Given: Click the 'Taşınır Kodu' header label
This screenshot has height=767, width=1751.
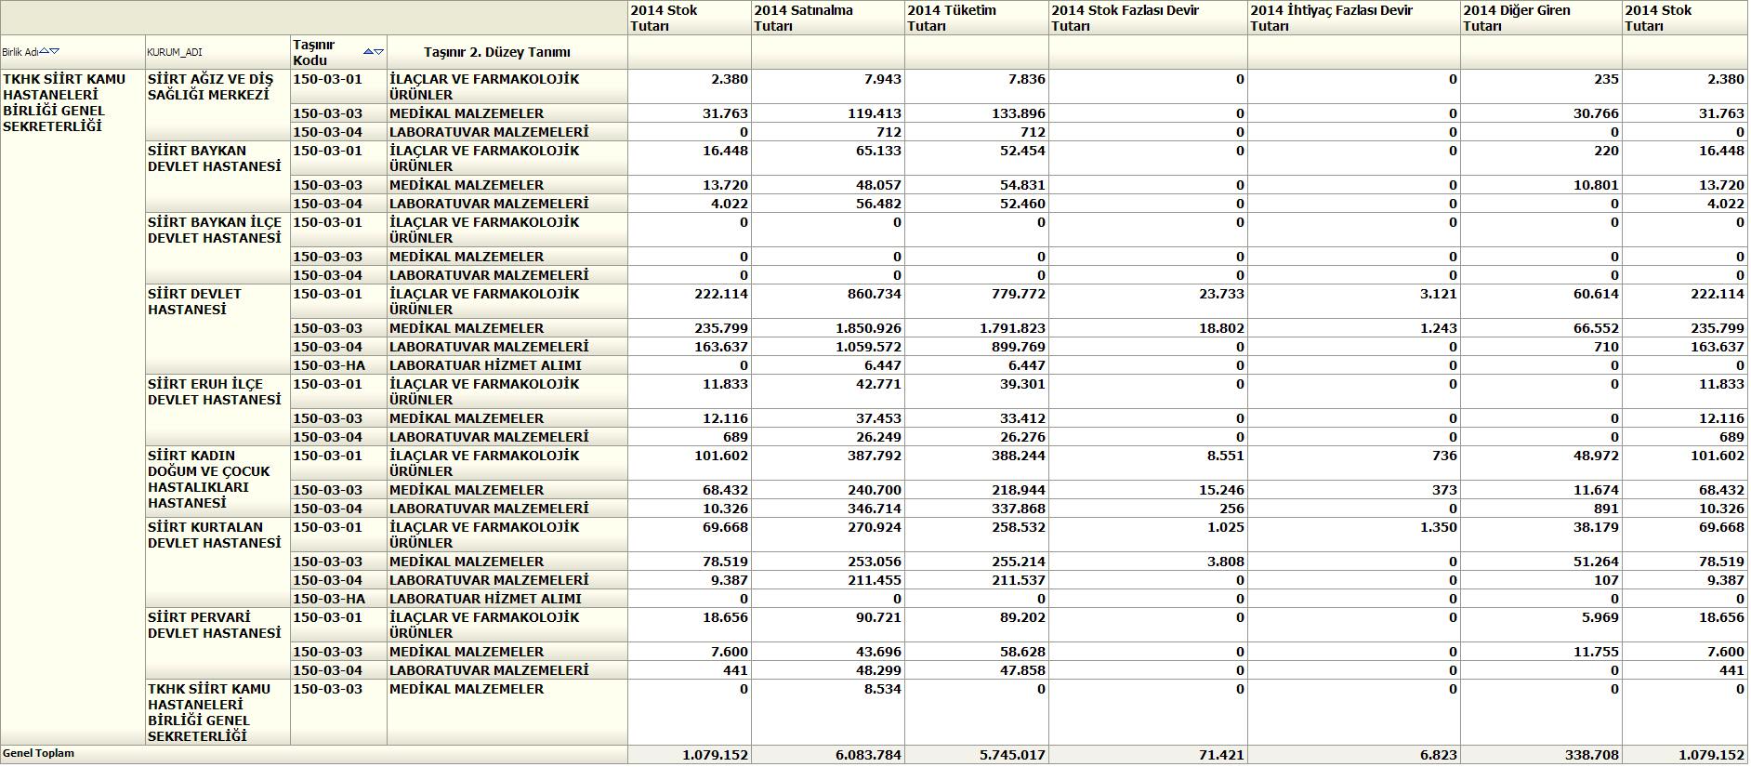Looking at the screenshot, I should click(313, 52).
